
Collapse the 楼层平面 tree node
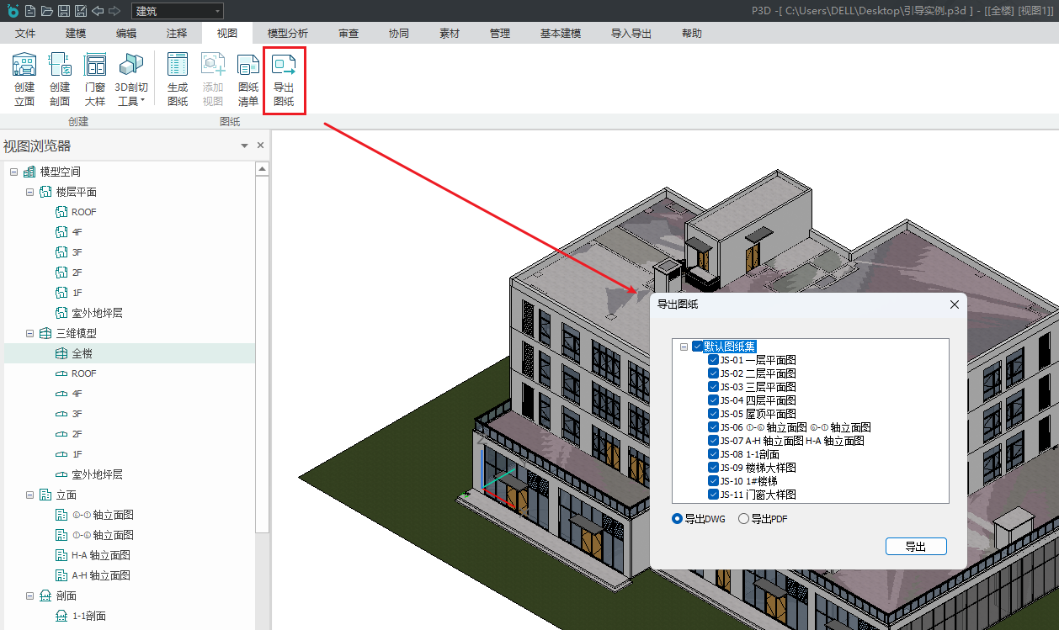(30, 192)
